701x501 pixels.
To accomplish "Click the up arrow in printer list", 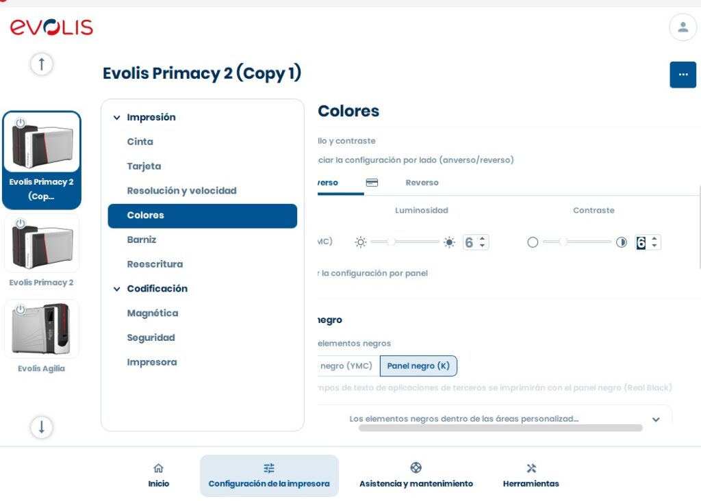I will [42, 64].
